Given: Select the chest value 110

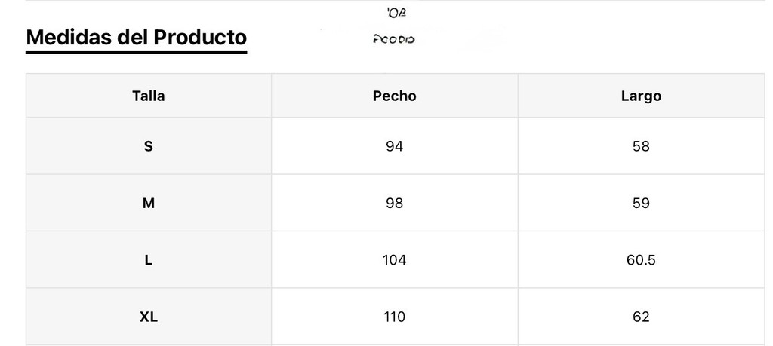Looking at the screenshot, I should (394, 317).
